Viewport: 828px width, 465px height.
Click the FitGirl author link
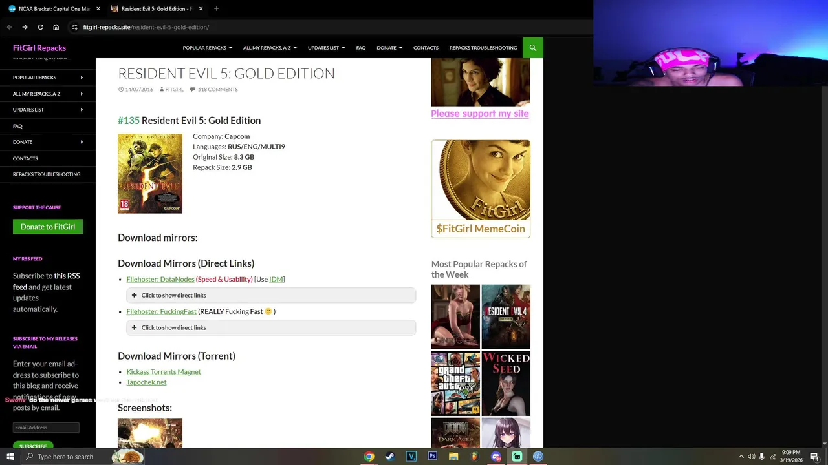click(174, 89)
